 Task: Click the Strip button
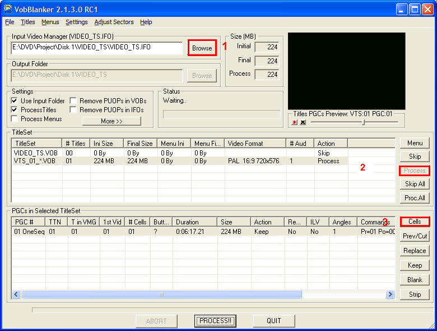pyautogui.click(x=415, y=294)
